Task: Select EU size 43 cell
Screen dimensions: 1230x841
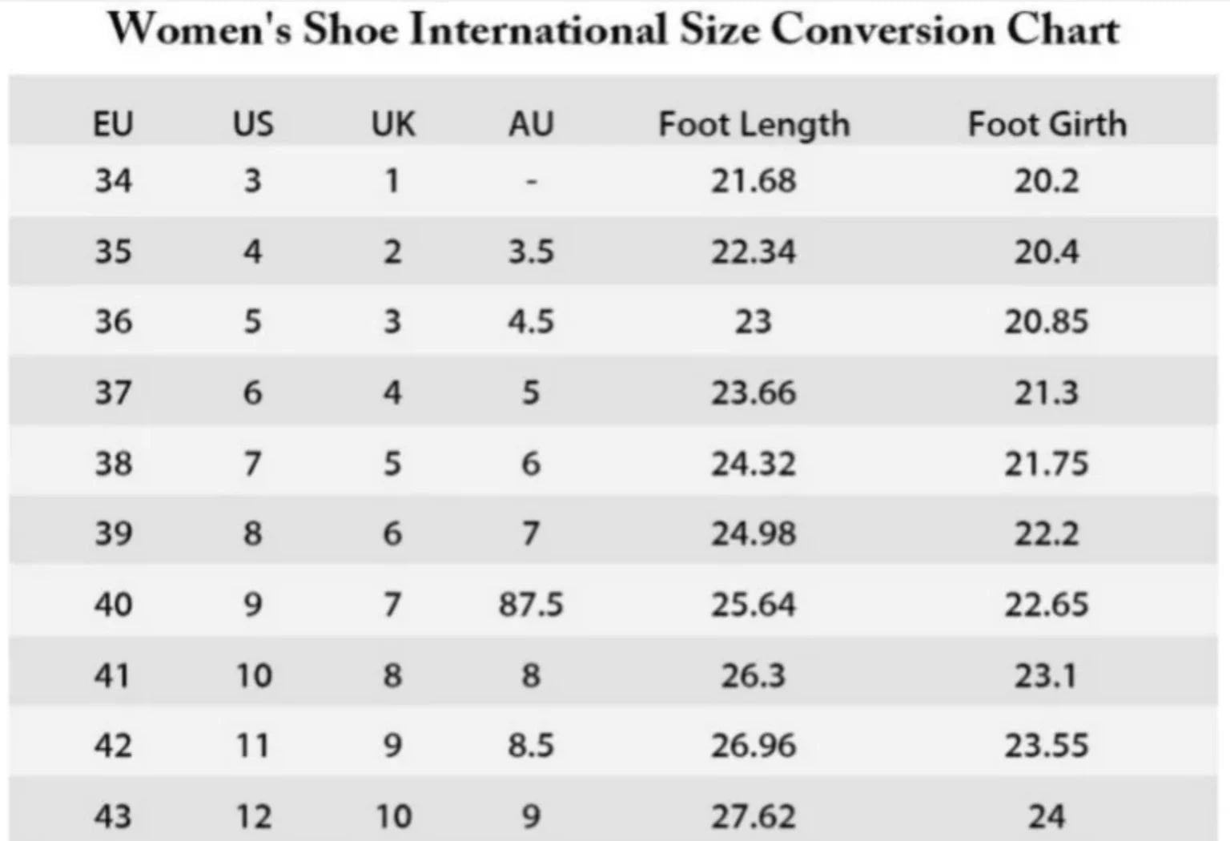Action: point(113,817)
